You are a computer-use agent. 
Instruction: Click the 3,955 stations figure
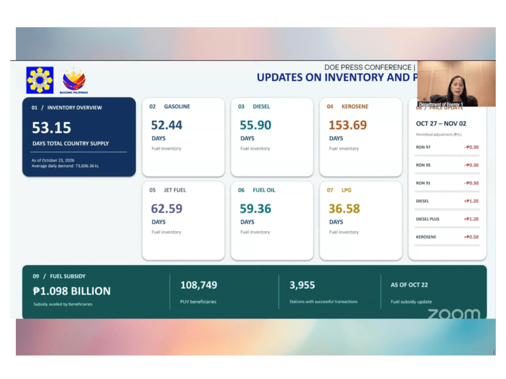(302, 285)
